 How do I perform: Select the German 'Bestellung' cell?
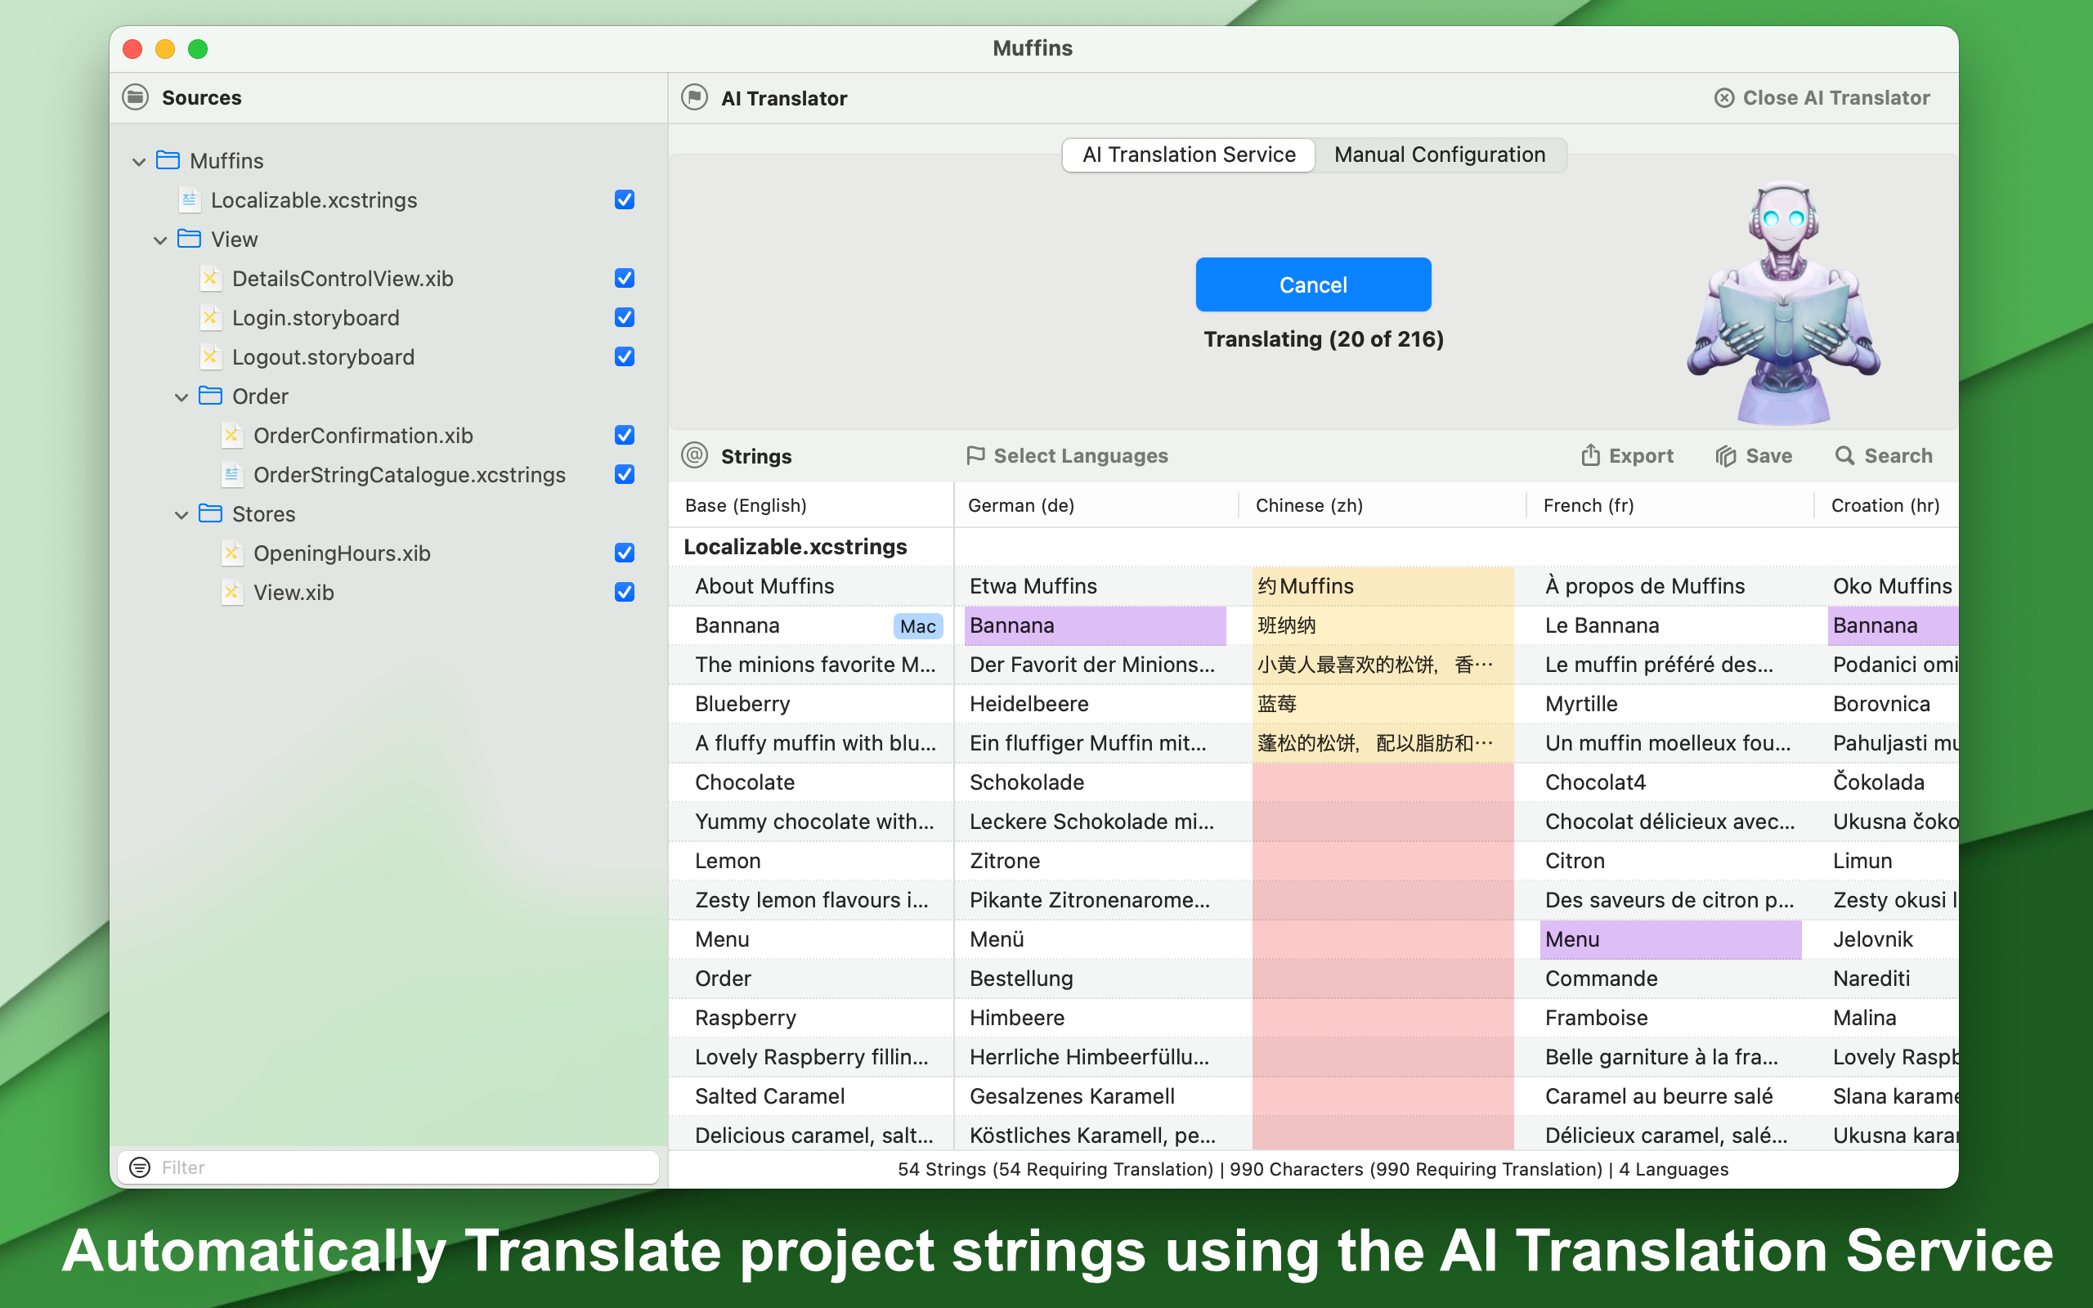click(1095, 979)
